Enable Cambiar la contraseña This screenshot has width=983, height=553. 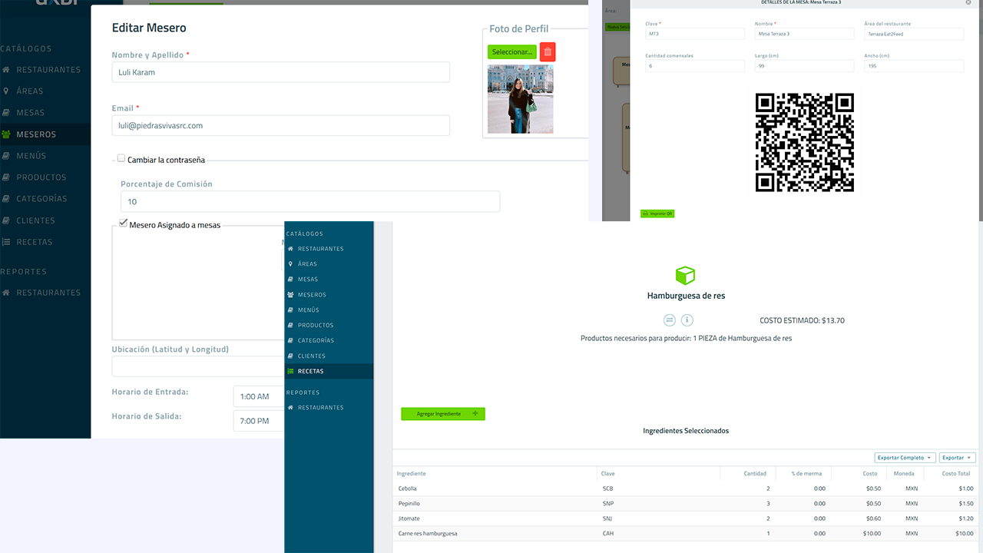pyautogui.click(x=121, y=157)
